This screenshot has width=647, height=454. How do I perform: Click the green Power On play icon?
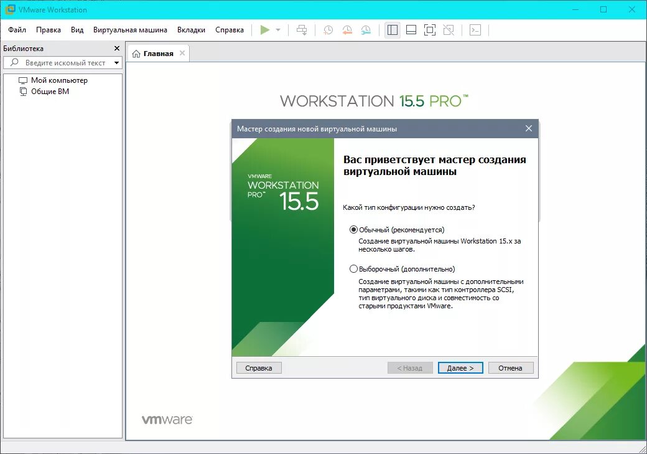point(265,30)
